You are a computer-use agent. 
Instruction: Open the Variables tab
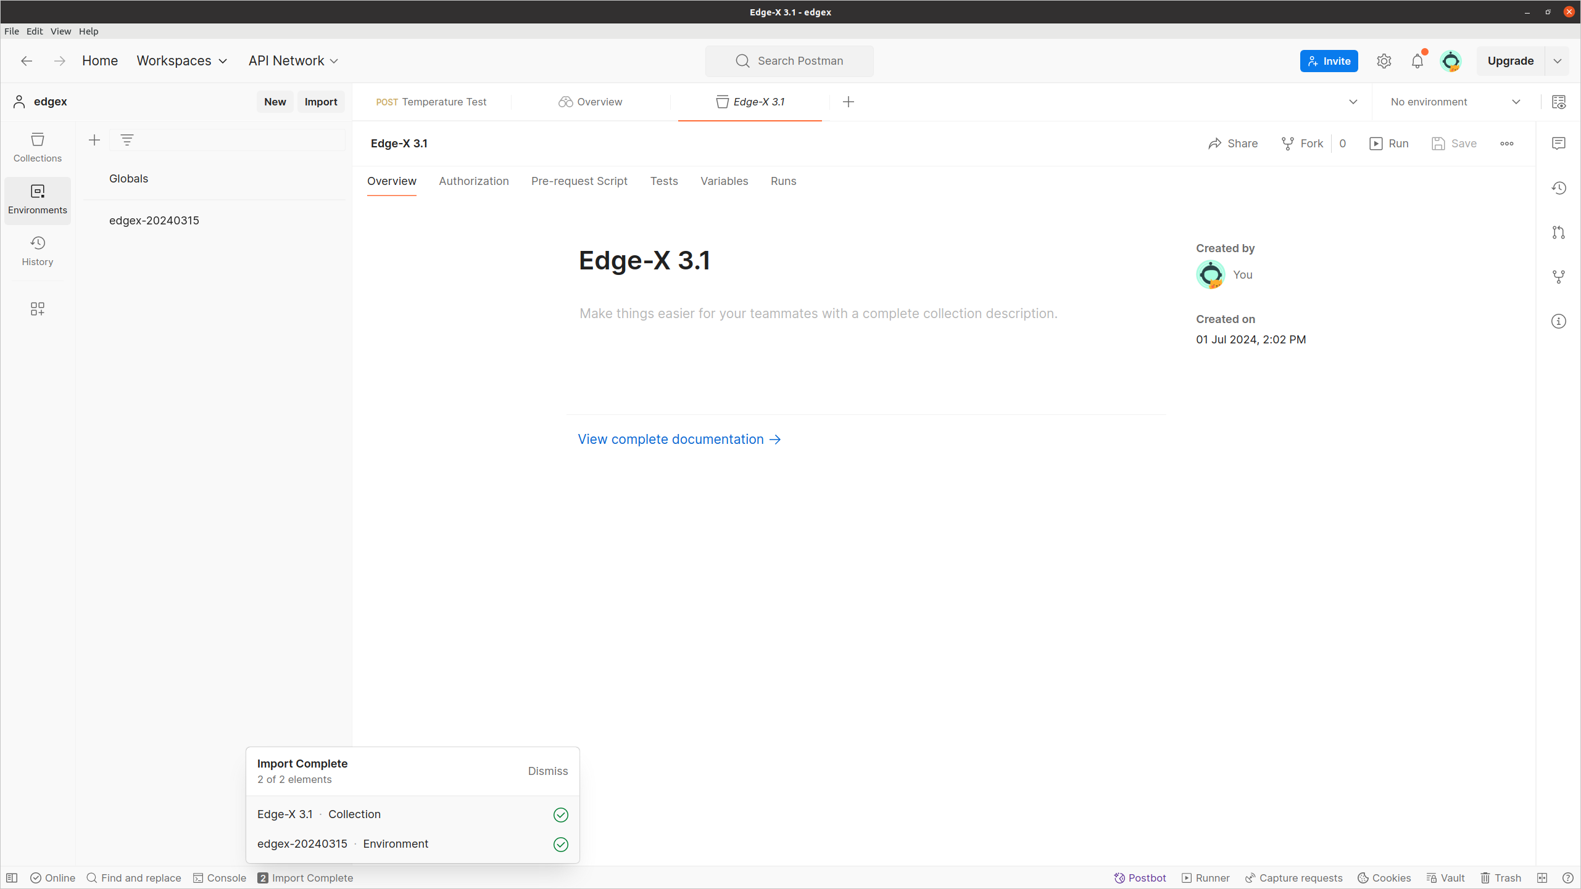[x=724, y=181]
